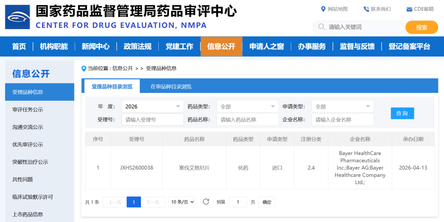Open the 新闻中心 menu item

95,46
